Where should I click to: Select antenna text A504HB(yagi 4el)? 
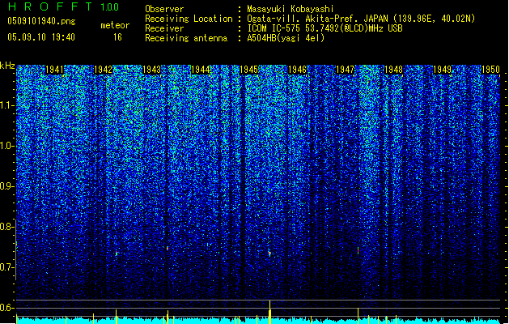click(286, 38)
